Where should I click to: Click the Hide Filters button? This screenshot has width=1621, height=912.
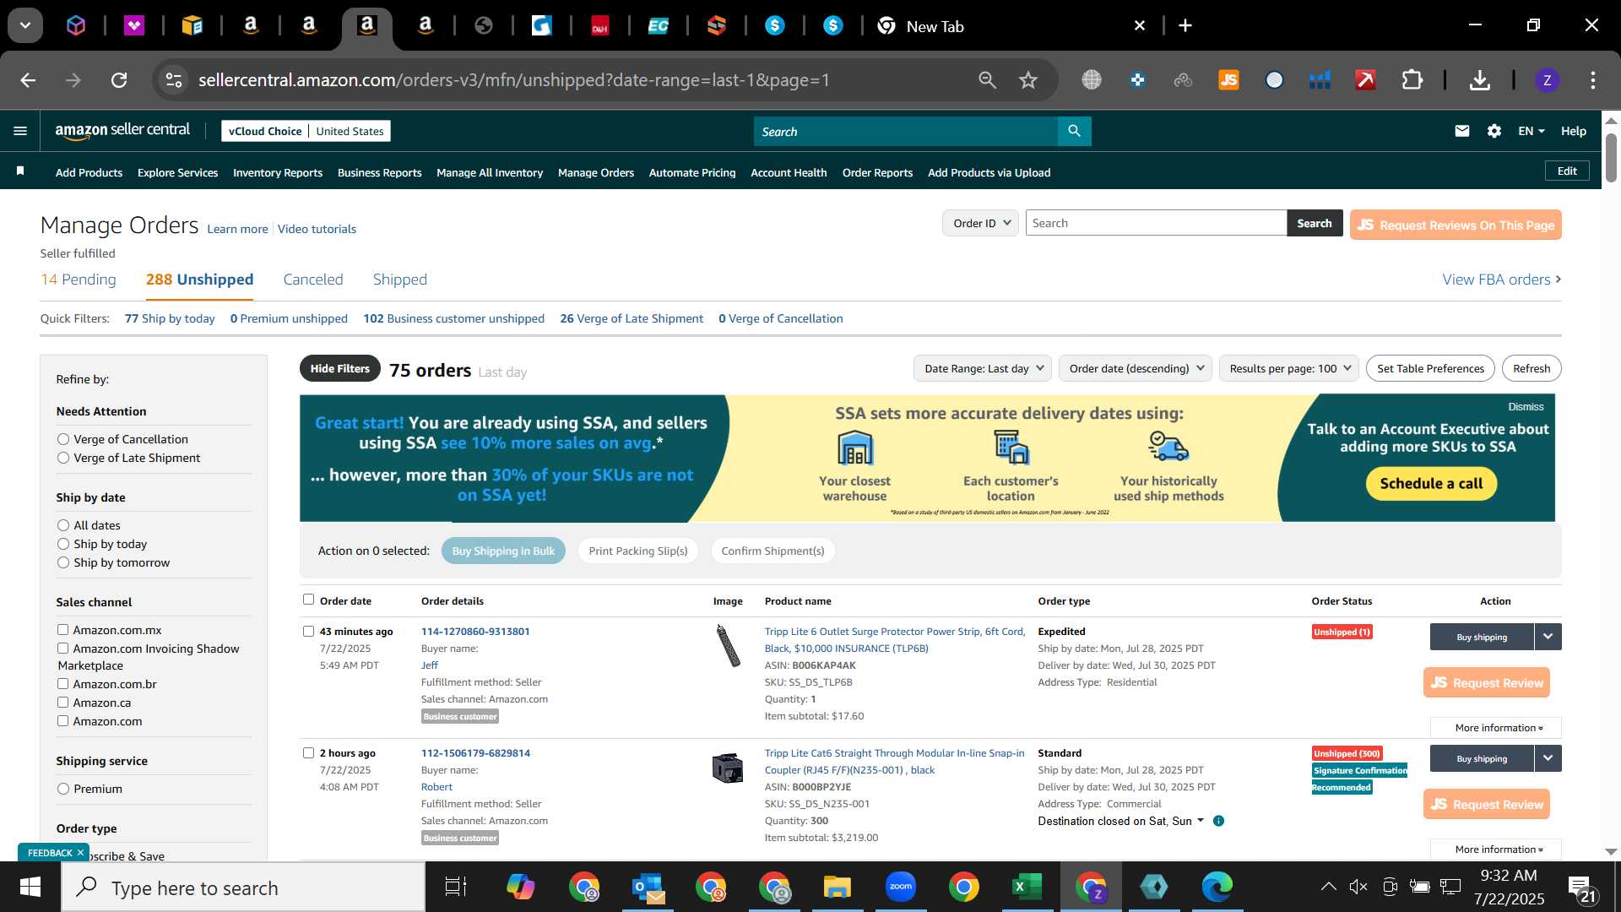[x=339, y=368]
